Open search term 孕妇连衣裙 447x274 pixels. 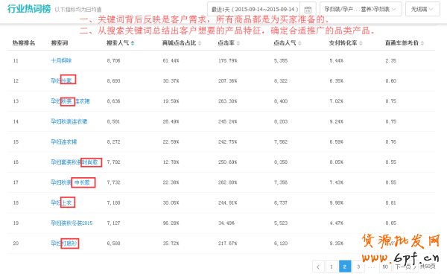[64, 141]
